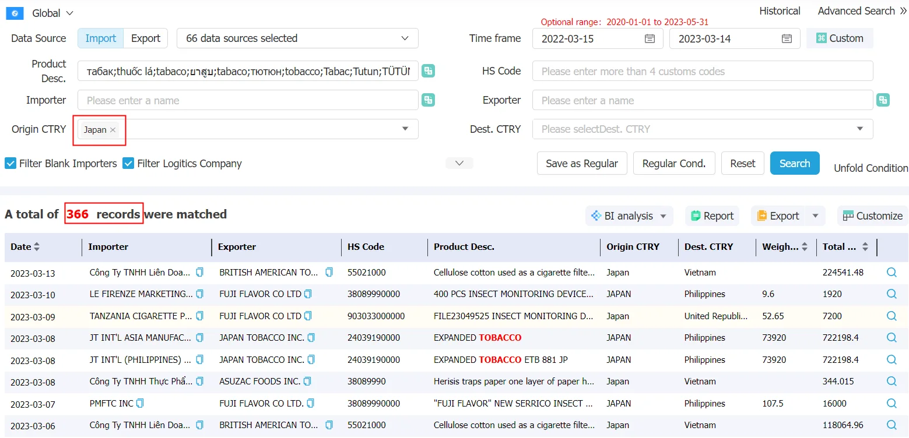Remove the Japan origin country tag
Viewport: 909px width, 438px height.
coord(113,130)
